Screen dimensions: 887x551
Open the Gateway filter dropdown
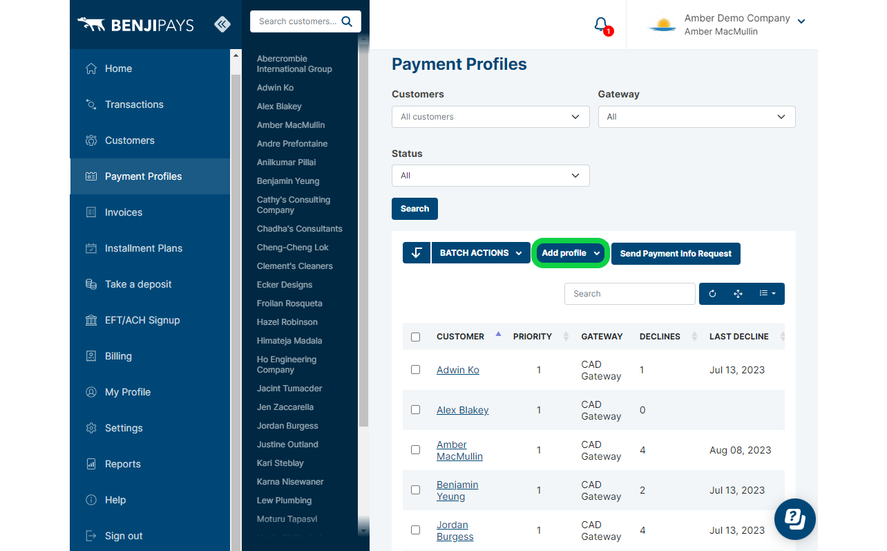[696, 117]
